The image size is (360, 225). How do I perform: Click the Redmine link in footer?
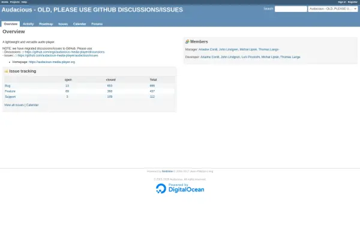pos(167,171)
